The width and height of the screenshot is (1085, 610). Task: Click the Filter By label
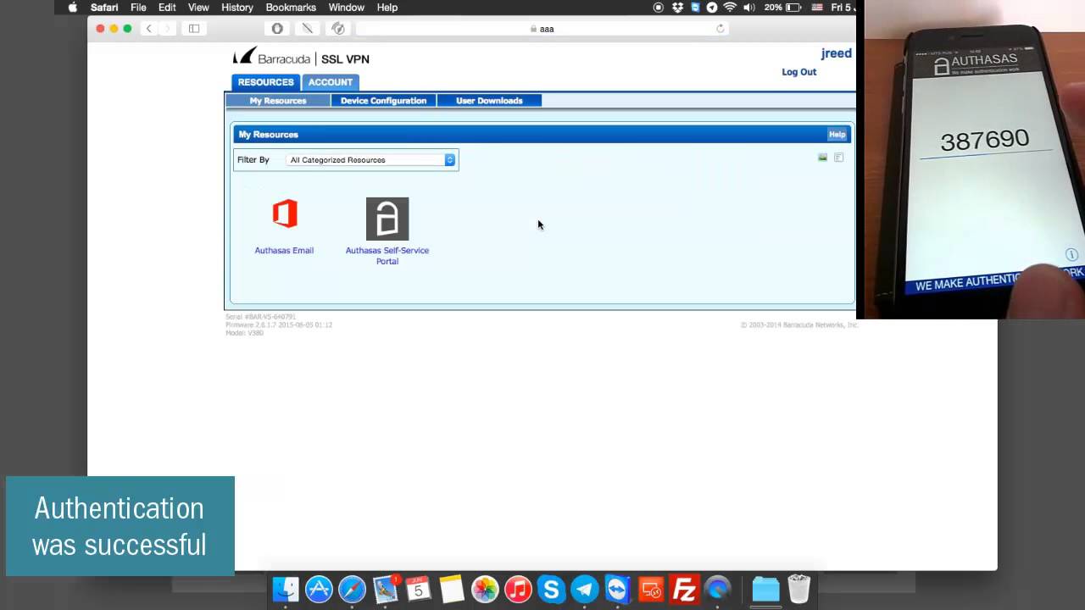(253, 160)
